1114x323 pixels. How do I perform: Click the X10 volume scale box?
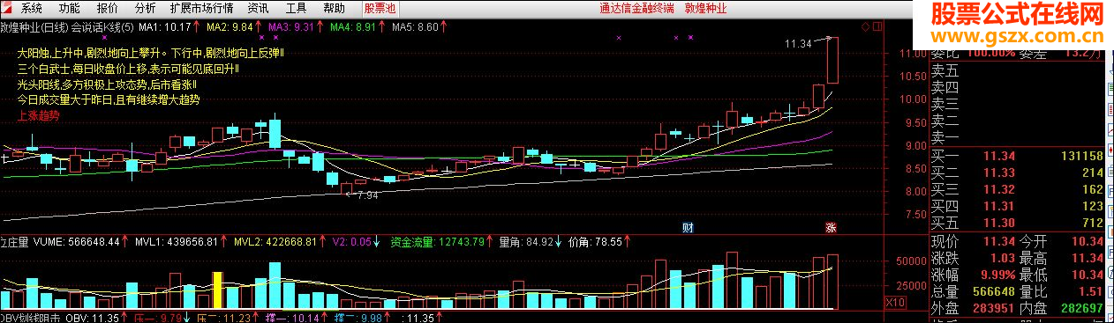point(896,302)
